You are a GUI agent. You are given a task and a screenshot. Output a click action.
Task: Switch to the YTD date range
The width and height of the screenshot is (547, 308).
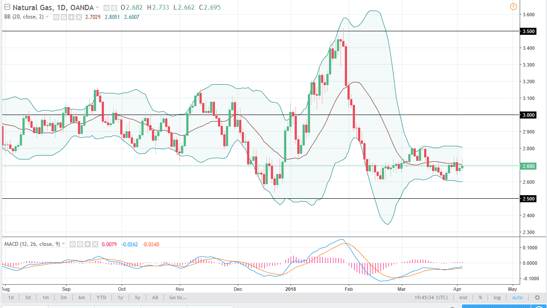101,297
